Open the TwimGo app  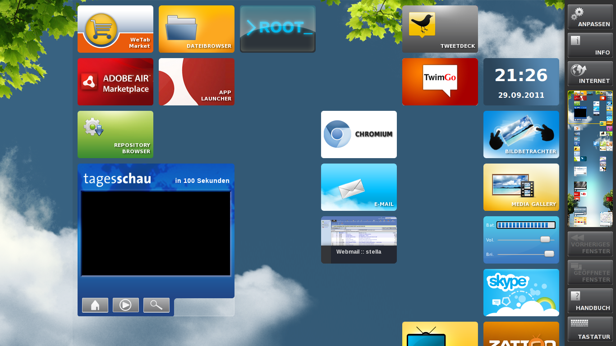point(440,82)
